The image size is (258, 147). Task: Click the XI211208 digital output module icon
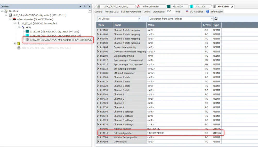pos(27,35)
